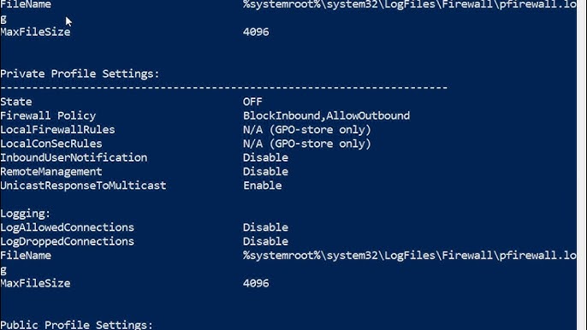Select the InboundUserNotification label

coord(74,157)
